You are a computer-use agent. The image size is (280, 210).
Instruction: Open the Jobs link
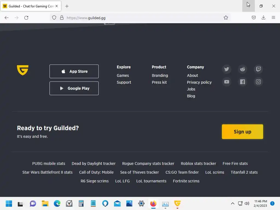click(191, 89)
